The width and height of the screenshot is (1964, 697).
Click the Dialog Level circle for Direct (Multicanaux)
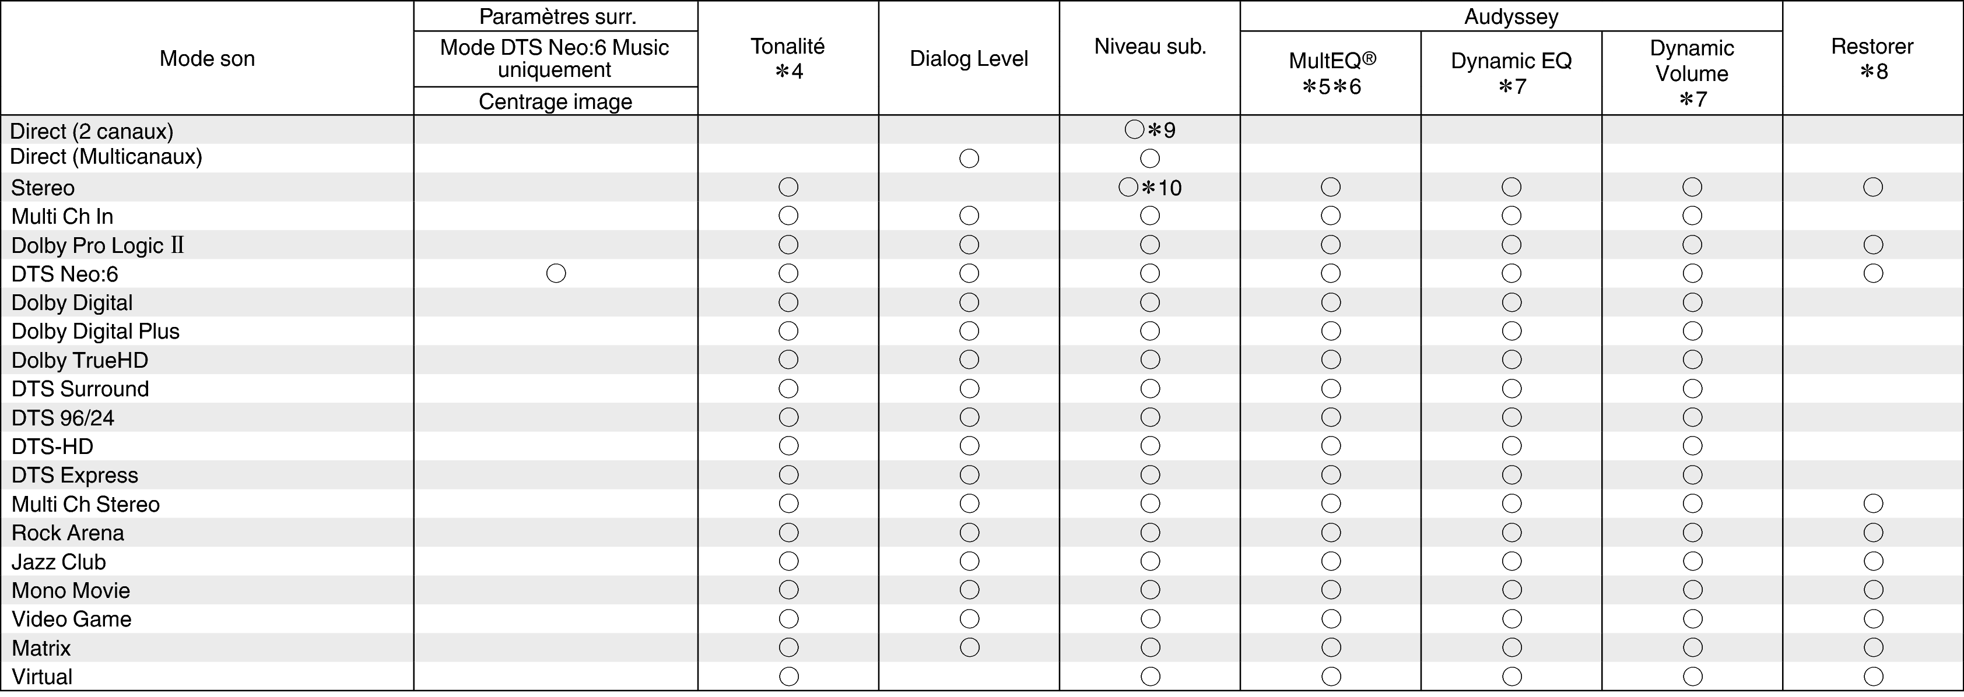tap(968, 159)
